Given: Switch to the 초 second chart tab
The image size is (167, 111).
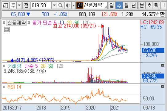Looking at the screenshot, I should 149,5.
